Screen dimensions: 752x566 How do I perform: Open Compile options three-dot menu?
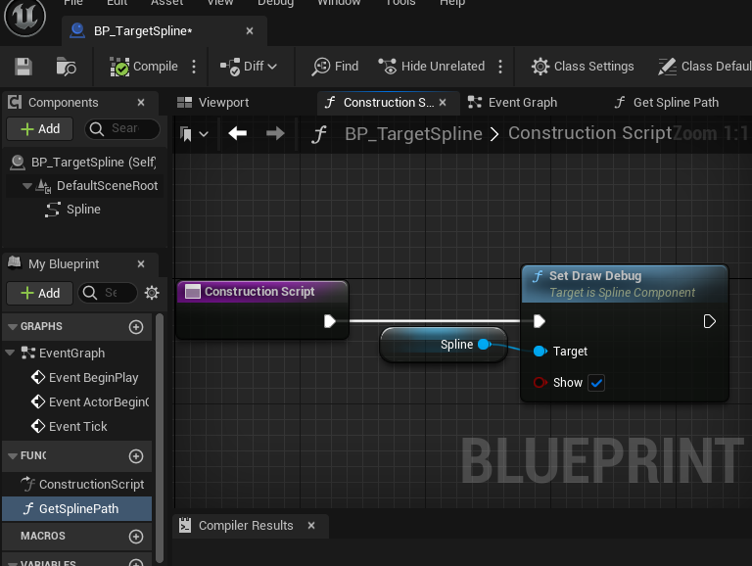pos(194,67)
